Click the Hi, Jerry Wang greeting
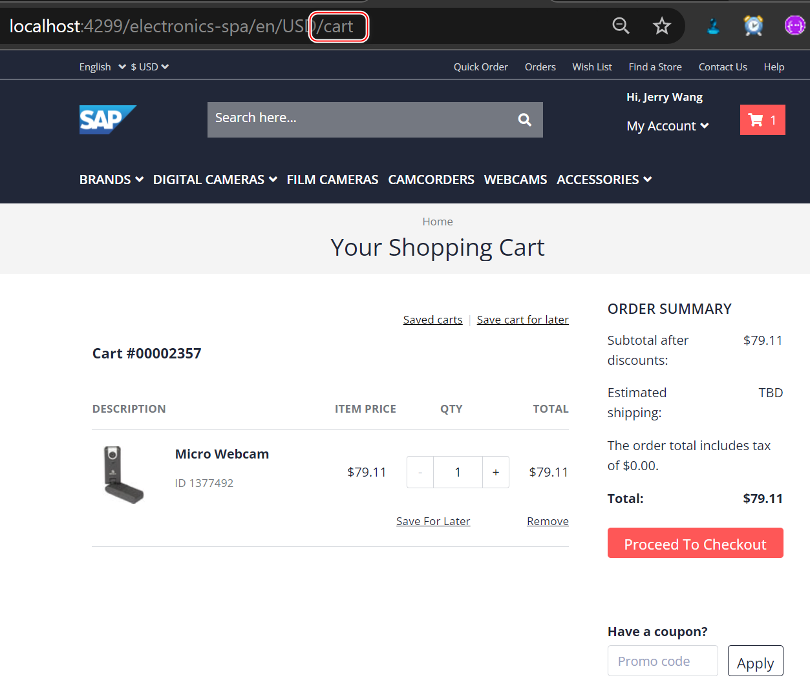The height and width of the screenshot is (682, 810). click(665, 97)
